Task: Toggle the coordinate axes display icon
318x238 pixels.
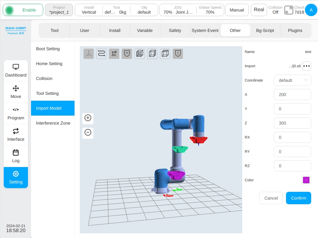Action: pos(89,54)
